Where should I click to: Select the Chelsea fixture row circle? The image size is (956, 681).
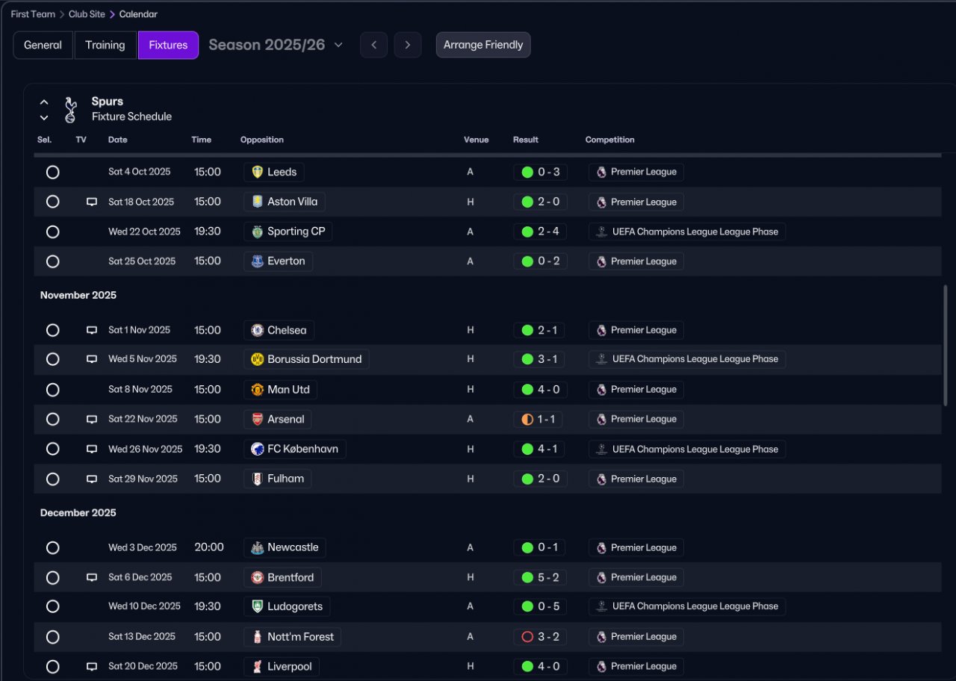[x=52, y=330]
